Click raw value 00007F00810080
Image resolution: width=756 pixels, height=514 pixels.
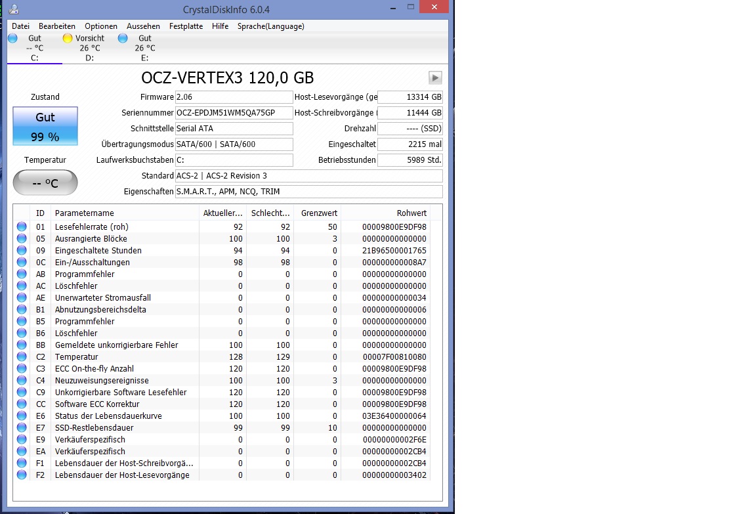(x=394, y=357)
